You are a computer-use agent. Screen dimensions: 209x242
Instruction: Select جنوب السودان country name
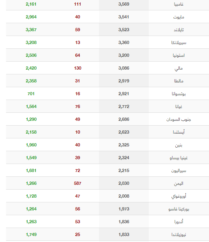(179, 120)
